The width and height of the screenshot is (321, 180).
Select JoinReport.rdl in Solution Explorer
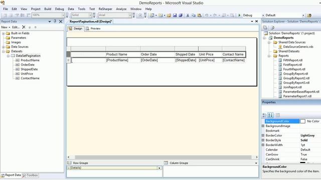(x=292, y=87)
